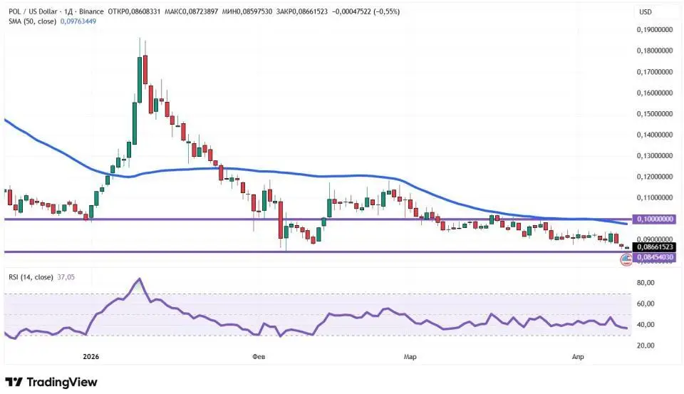Viewport: 684px width, 394px height.
Task: Click the Фев label on time axis
Action: [x=259, y=356]
